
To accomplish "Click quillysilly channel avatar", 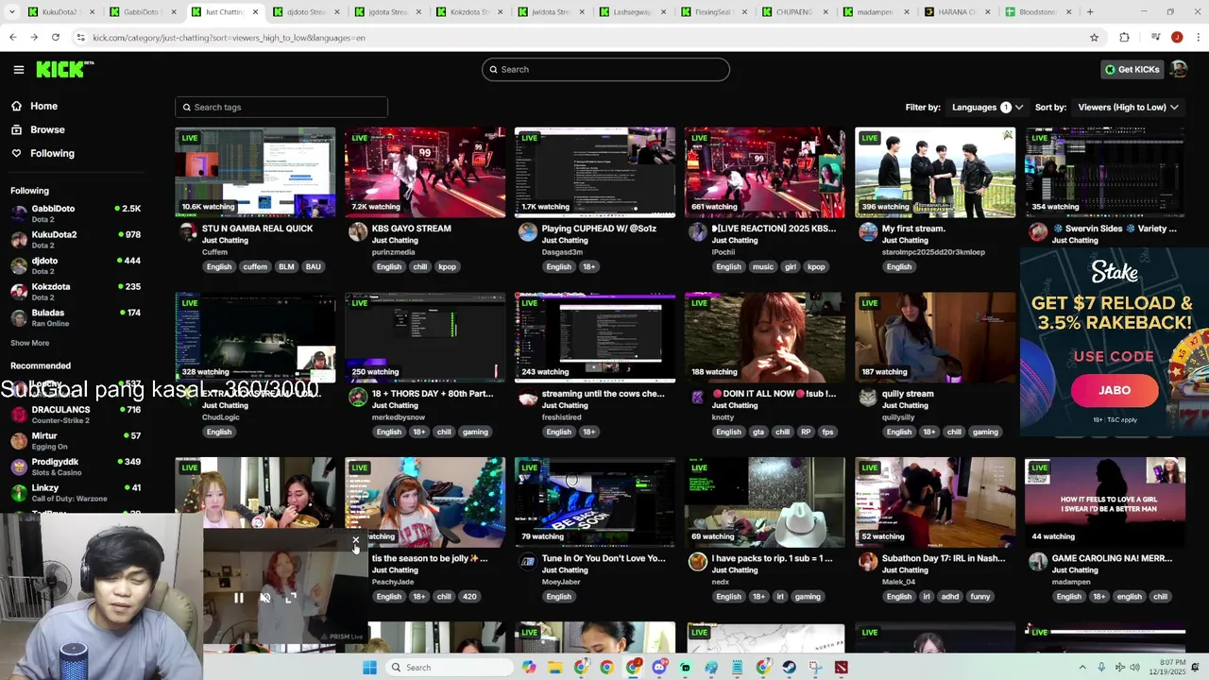I will click(867, 398).
